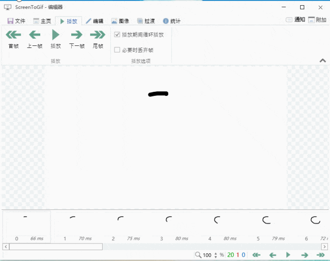Switch to the 主页 tab
This screenshot has height=261, width=330.
click(42, 21)
